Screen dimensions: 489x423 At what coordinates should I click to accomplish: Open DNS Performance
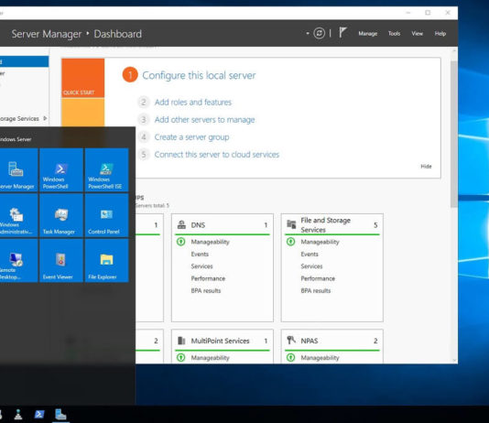point(208,278)
